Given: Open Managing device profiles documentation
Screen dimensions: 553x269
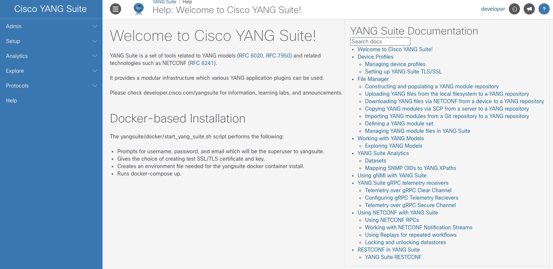Looking at the screenshot, I should pos(395,64).
